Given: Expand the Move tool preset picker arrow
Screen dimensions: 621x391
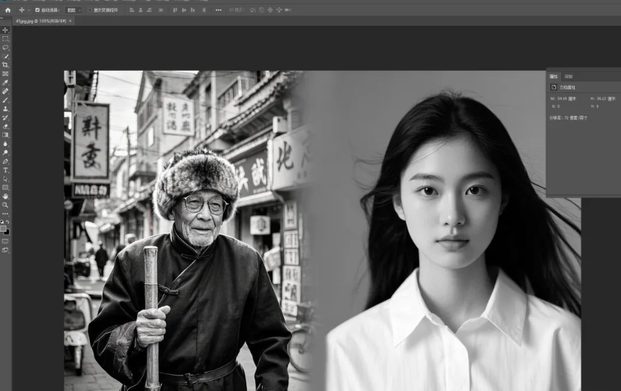Looking at the screenshot, I should pos(29,10).
